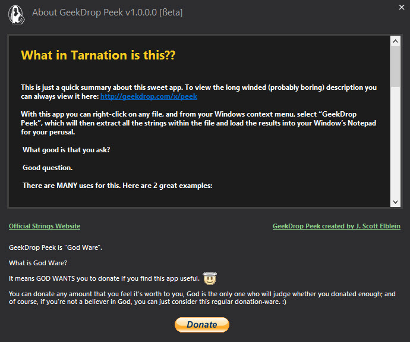Click the 'What in Tarnation is this??' heading

[98, 55]
